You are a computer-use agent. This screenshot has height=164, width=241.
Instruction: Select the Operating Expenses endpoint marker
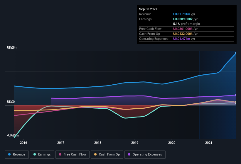point(236,95)
